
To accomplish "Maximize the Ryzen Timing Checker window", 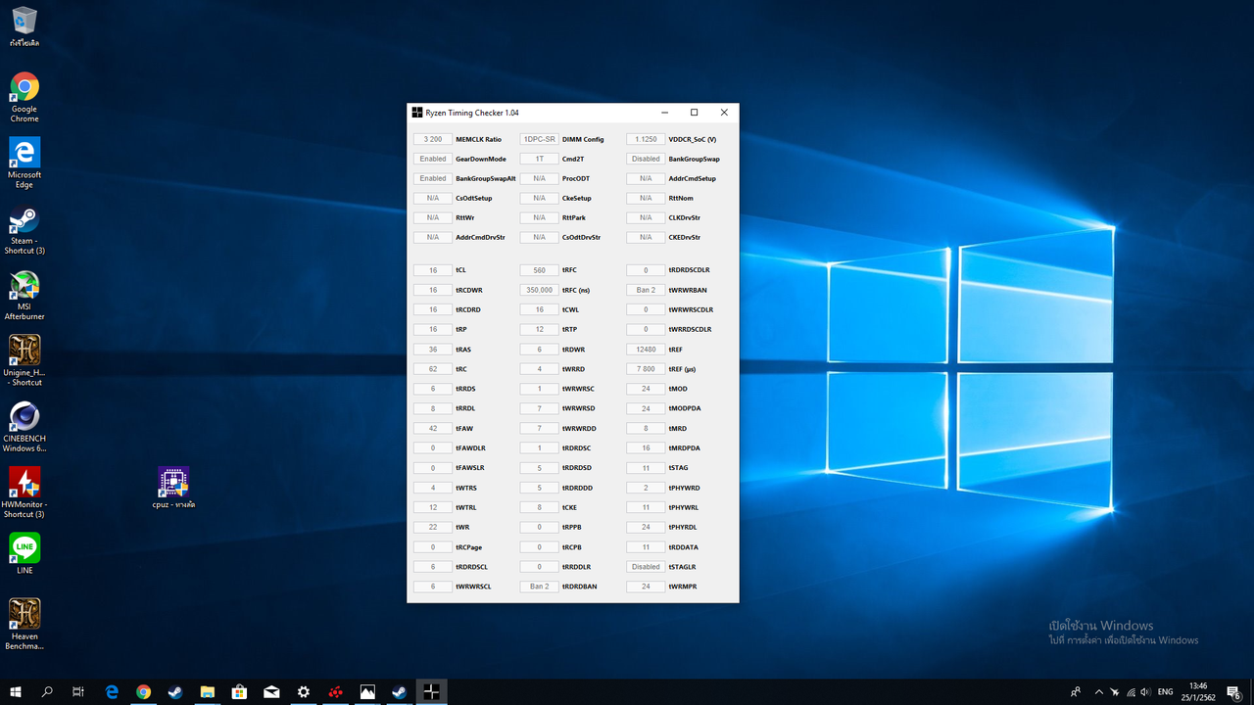I will pyautogui.click(x=694, y=113).
